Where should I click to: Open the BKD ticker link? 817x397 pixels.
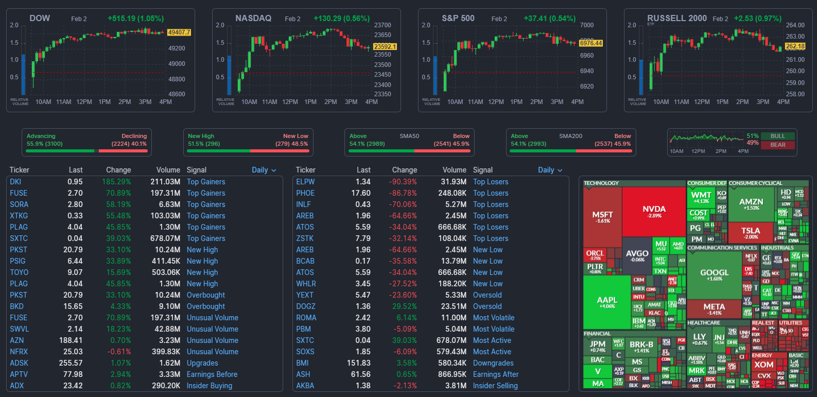[16, 306]
